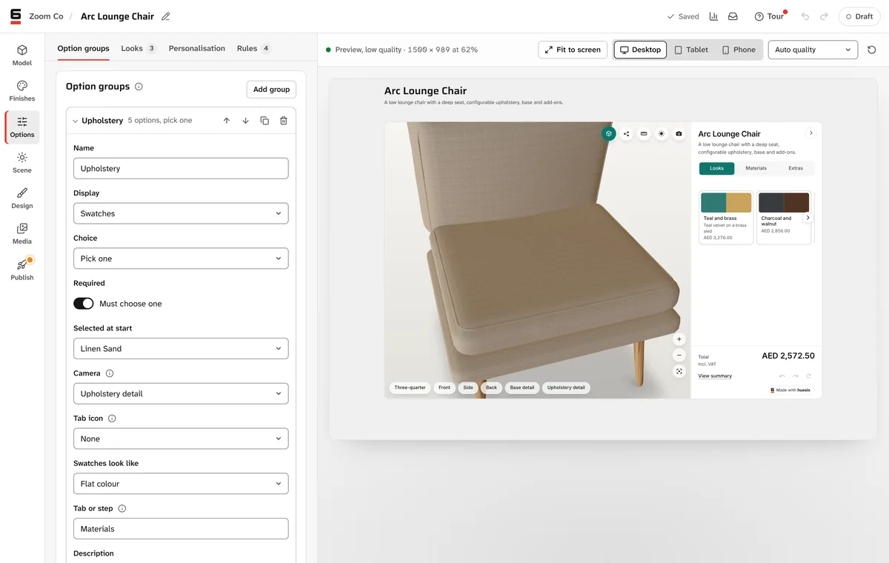Choose the Teal and brass look card
The width and height of the screenshot is (889, 563).
pos(726,217)
